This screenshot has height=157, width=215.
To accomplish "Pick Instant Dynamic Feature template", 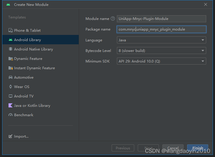I will (41, 68).
